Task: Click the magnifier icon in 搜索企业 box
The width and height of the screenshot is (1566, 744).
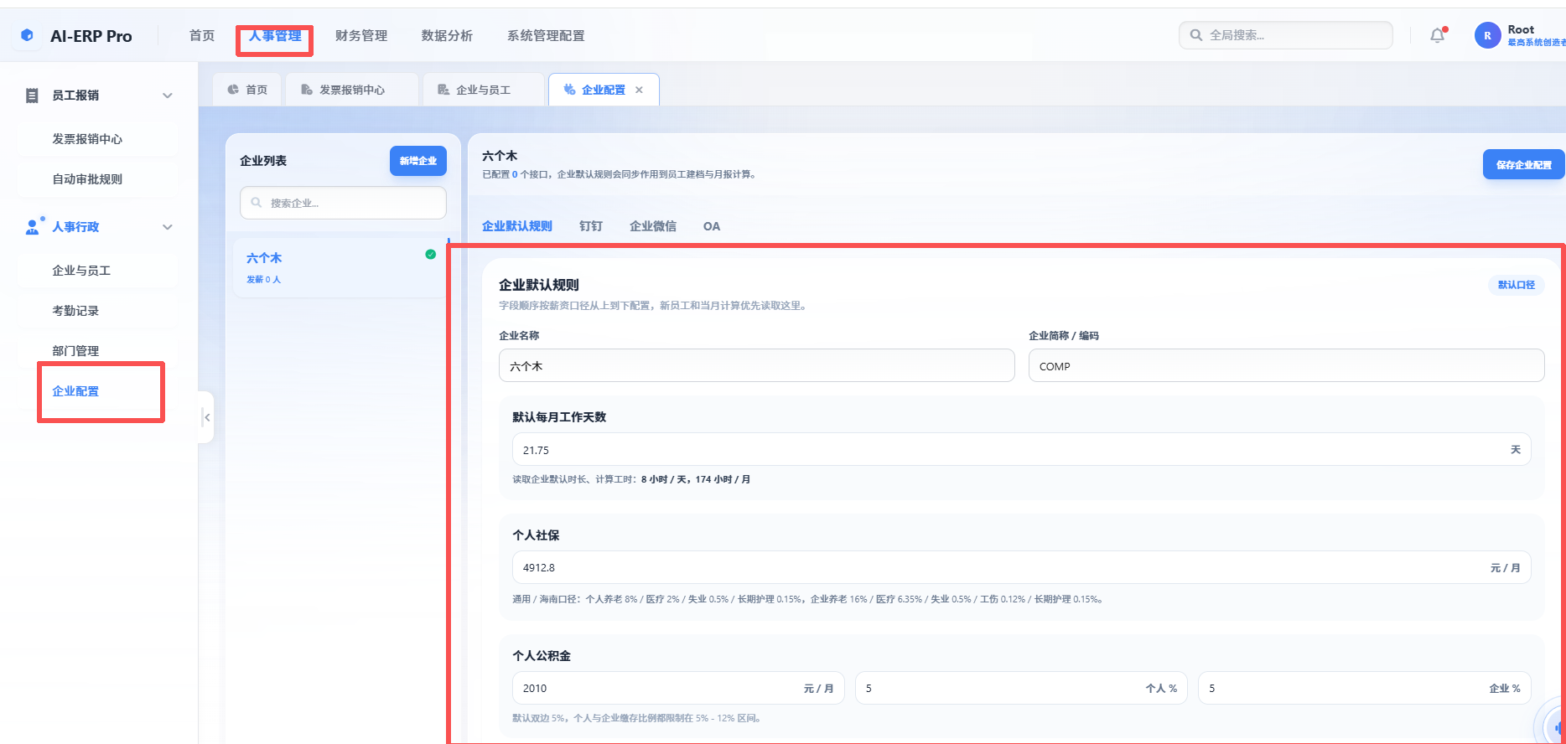Action: pyautogui.click(x=257, y=203)
